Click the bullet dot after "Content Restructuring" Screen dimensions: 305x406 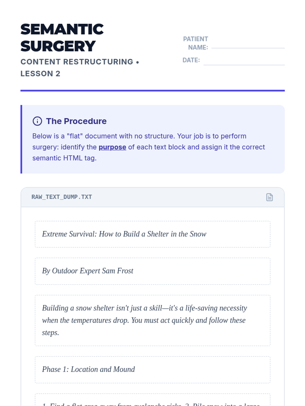[x=138, y=62]
